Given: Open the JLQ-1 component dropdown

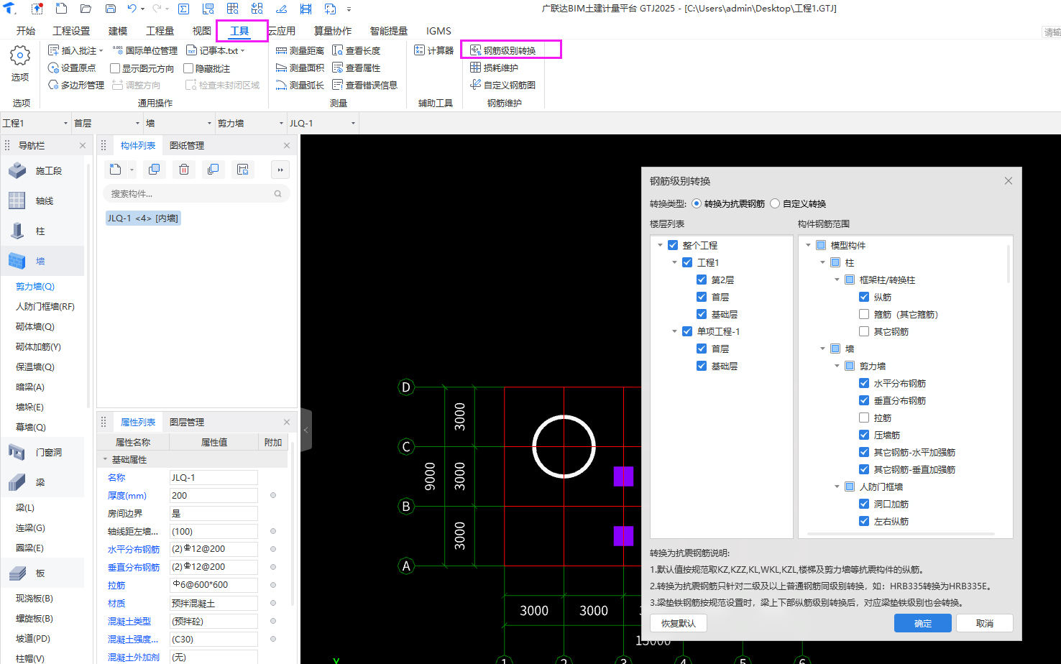Looking at the screenshot, I should coord(323,123).
